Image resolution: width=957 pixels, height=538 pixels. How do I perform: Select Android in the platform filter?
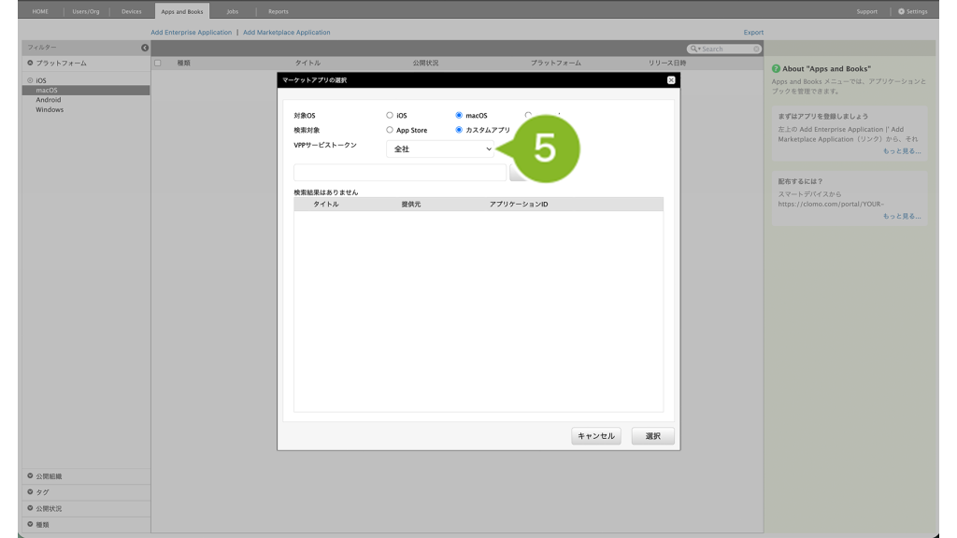coord(49,100)
